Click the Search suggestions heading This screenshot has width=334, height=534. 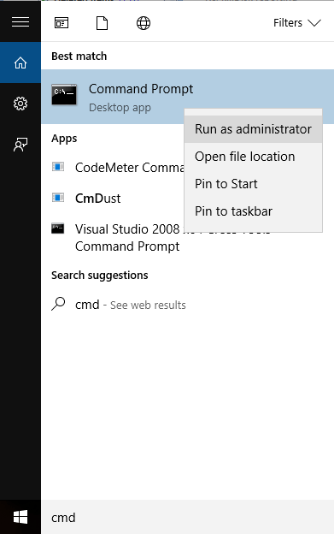pos(100,276)
